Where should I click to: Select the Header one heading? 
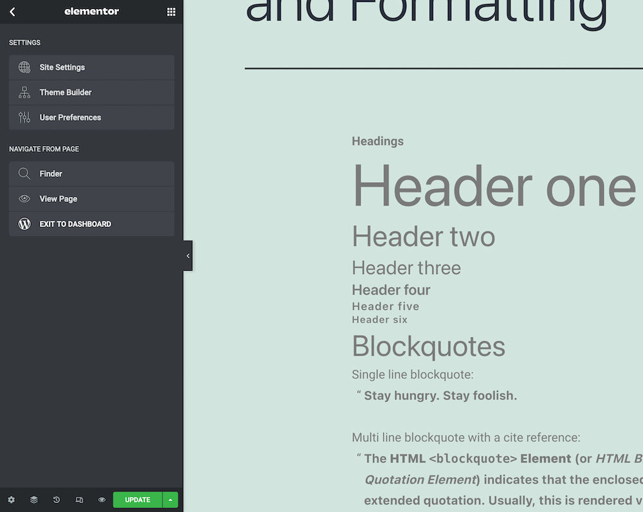tap(494, 185)
